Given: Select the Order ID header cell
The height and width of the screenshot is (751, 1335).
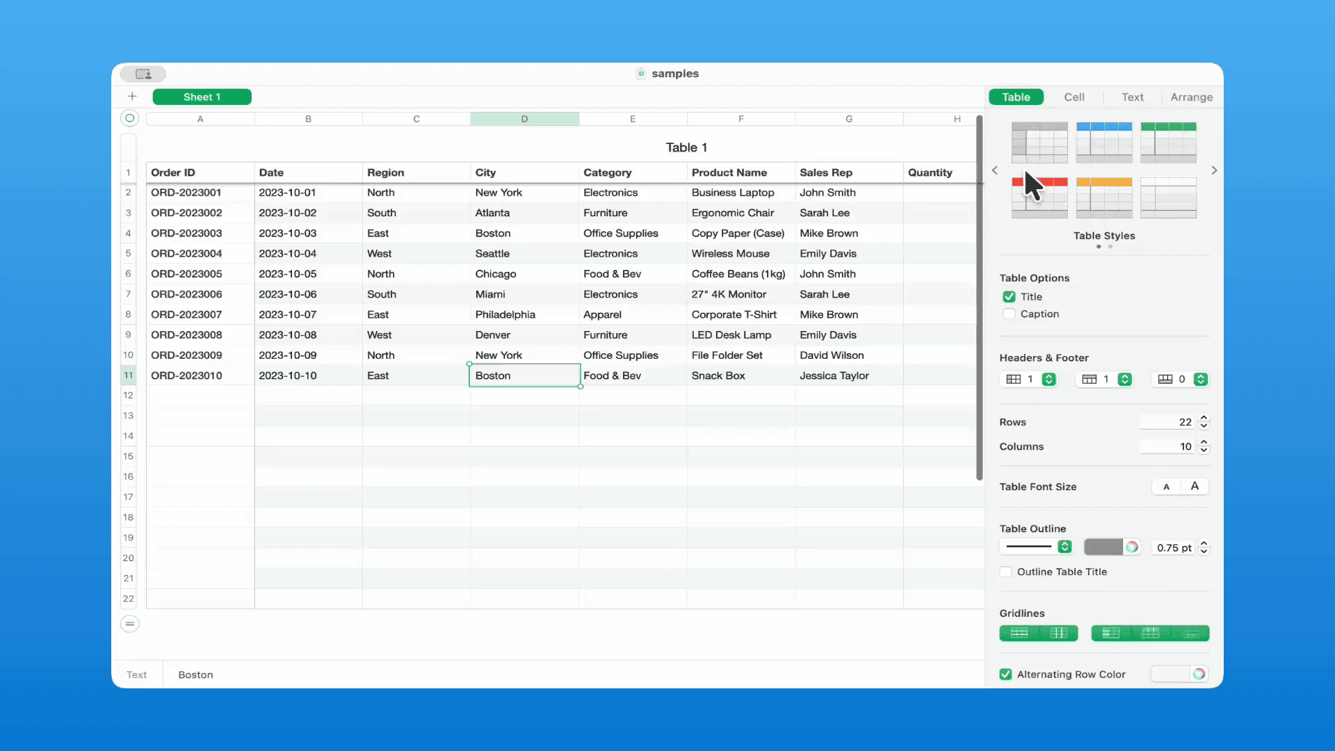Looking at the screenshot, I should pos(200,172).
